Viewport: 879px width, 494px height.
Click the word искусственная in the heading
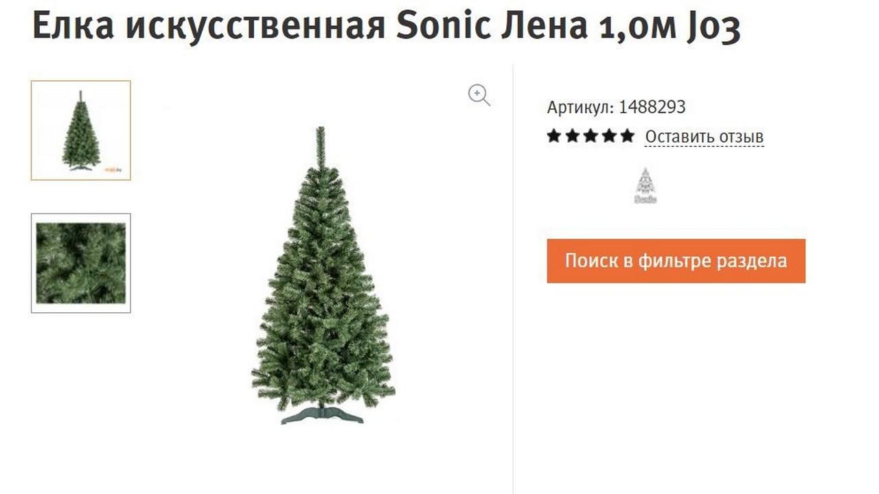(256, 27)
